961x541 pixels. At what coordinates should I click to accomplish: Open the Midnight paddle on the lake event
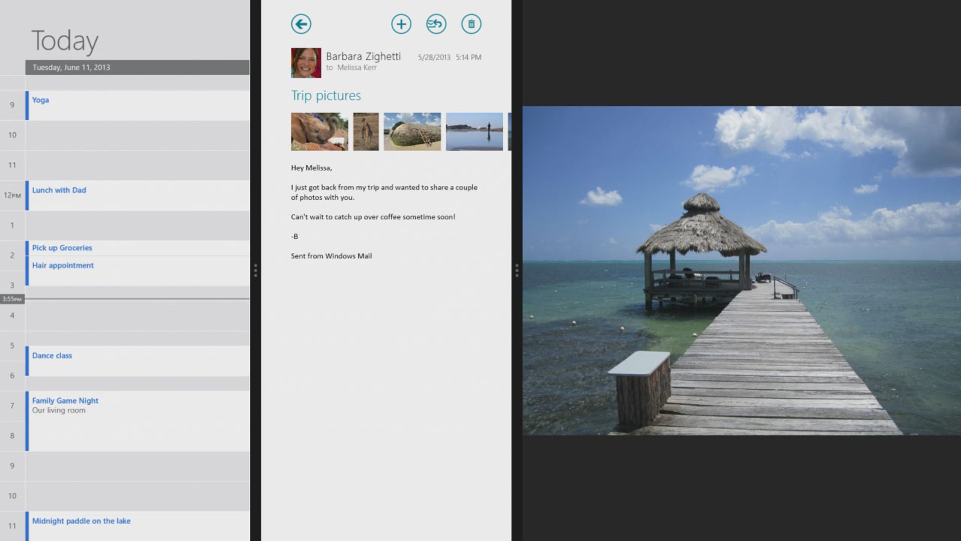(x=81, y=520)
